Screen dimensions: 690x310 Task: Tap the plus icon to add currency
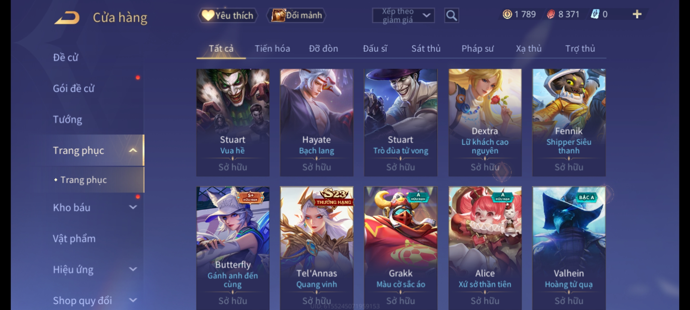[637, 14]
